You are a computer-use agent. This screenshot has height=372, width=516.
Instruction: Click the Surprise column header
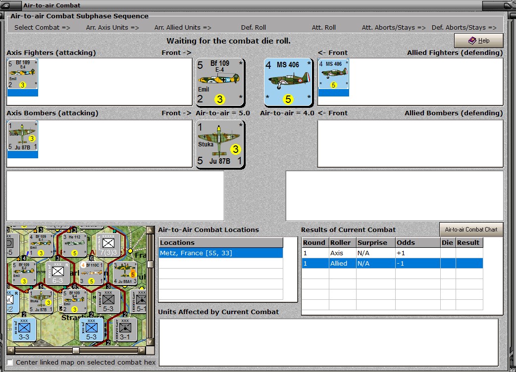click(375, 242)
